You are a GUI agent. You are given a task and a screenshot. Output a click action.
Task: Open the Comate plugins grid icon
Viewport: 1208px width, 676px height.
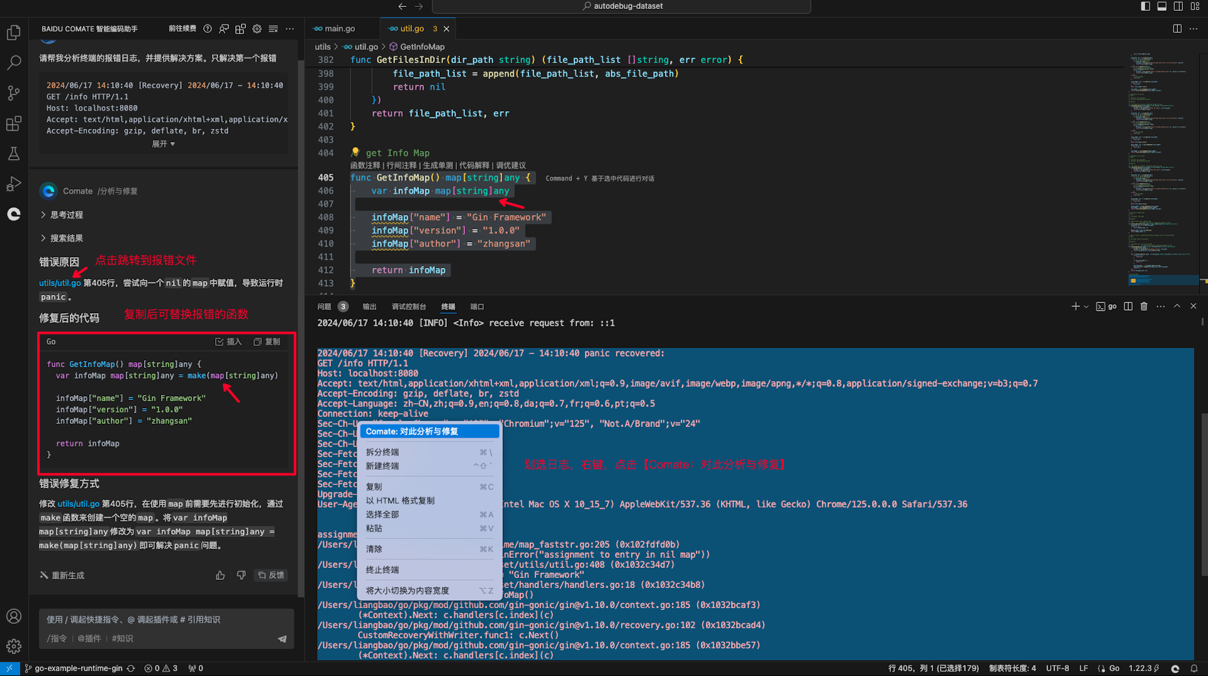point(240,29)
